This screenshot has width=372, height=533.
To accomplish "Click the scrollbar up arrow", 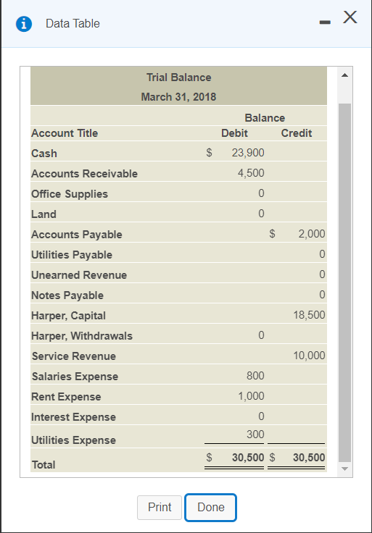I will 344,75.
